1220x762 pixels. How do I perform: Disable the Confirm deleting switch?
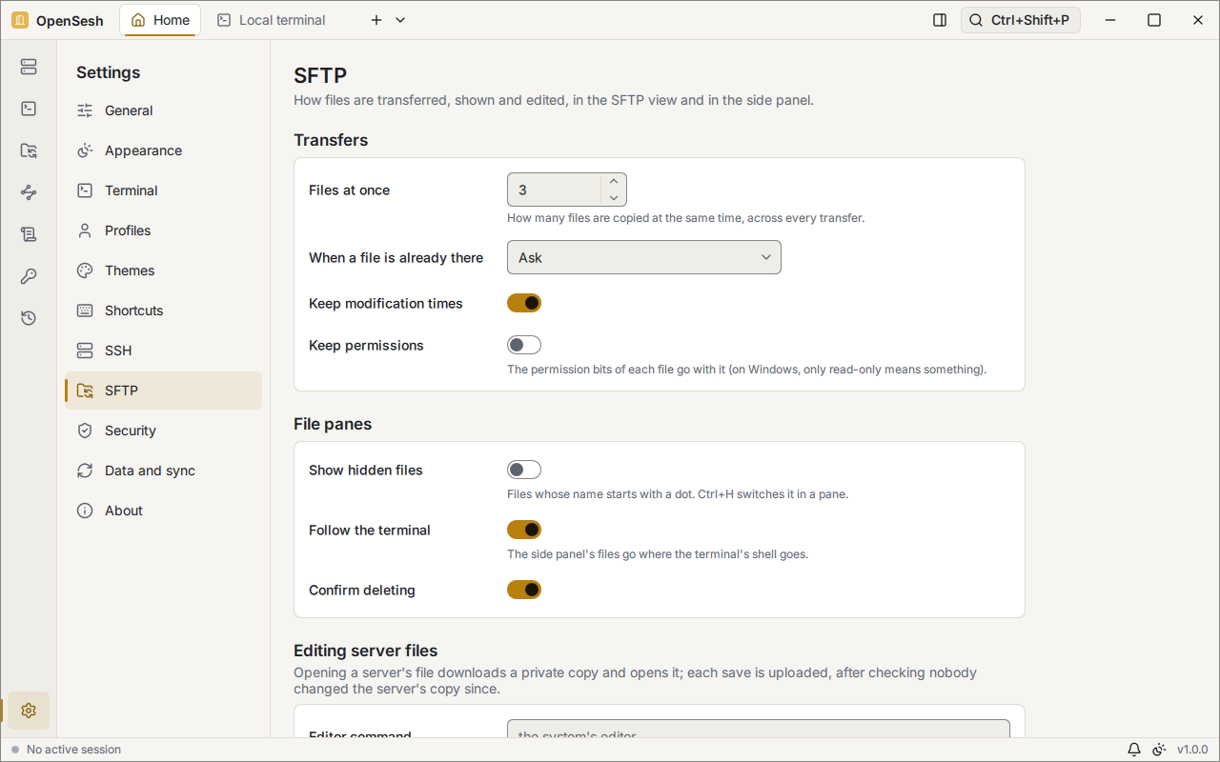(x=524, y=590)
